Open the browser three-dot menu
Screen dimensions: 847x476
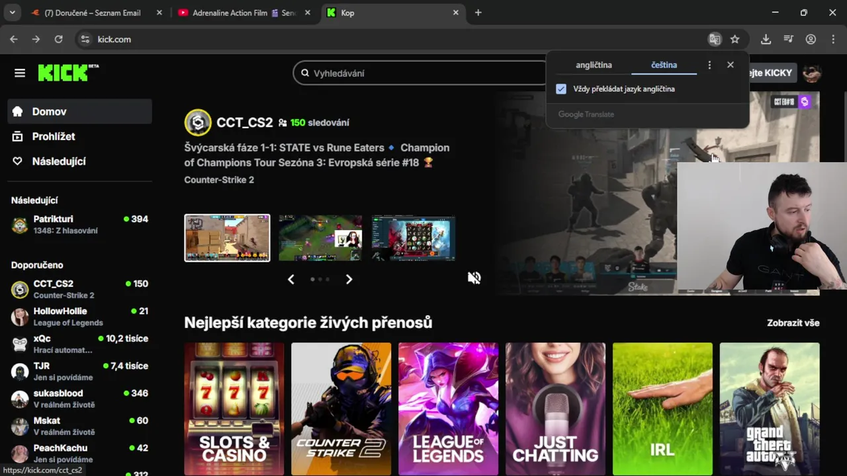[x=833, y=39]
